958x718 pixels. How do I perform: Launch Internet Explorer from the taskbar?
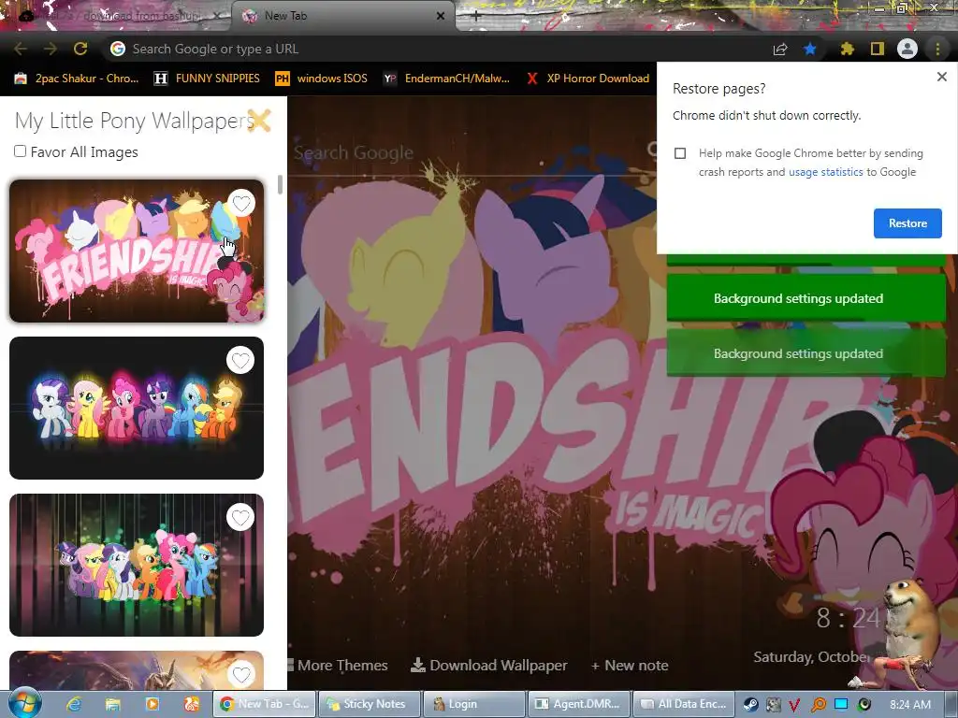click(x=75, y=704)
